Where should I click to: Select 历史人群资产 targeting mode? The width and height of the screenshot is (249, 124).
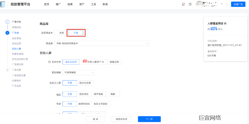click(x=93, y=62)
